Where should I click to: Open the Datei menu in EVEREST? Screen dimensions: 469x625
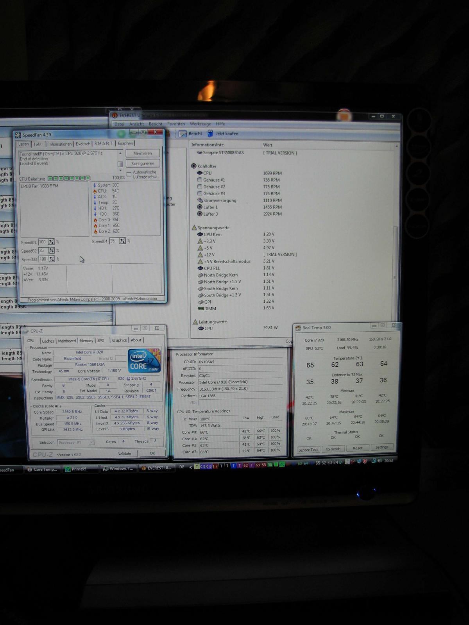coord(119,124)
